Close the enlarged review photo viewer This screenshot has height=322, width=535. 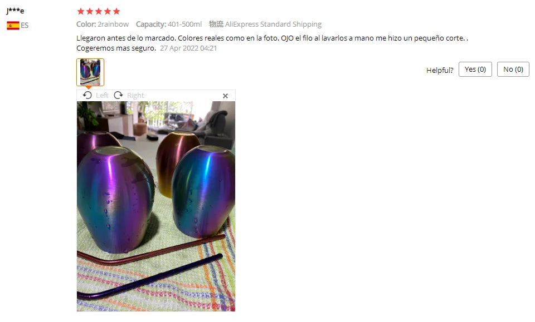[225, 96]
